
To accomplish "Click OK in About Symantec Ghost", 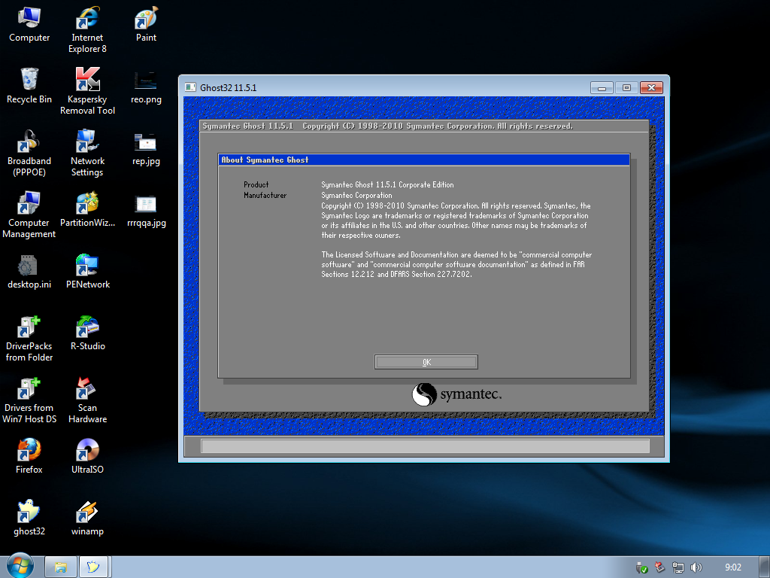I will click(426, 362).
